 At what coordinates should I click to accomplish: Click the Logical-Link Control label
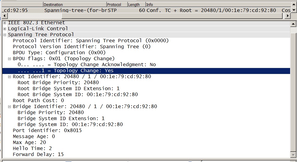pyautogui.click(x=38, y=29)
